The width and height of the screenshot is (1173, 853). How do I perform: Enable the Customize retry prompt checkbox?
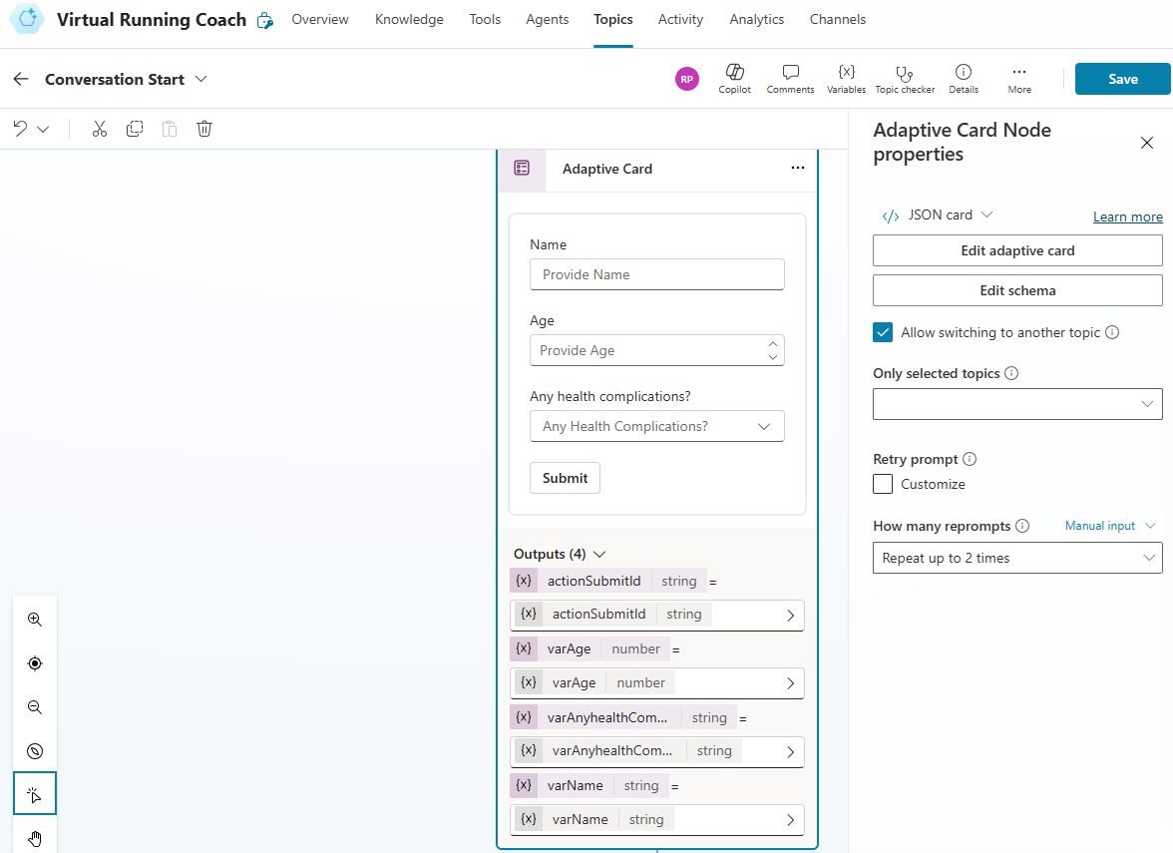(x=883, y=484)
